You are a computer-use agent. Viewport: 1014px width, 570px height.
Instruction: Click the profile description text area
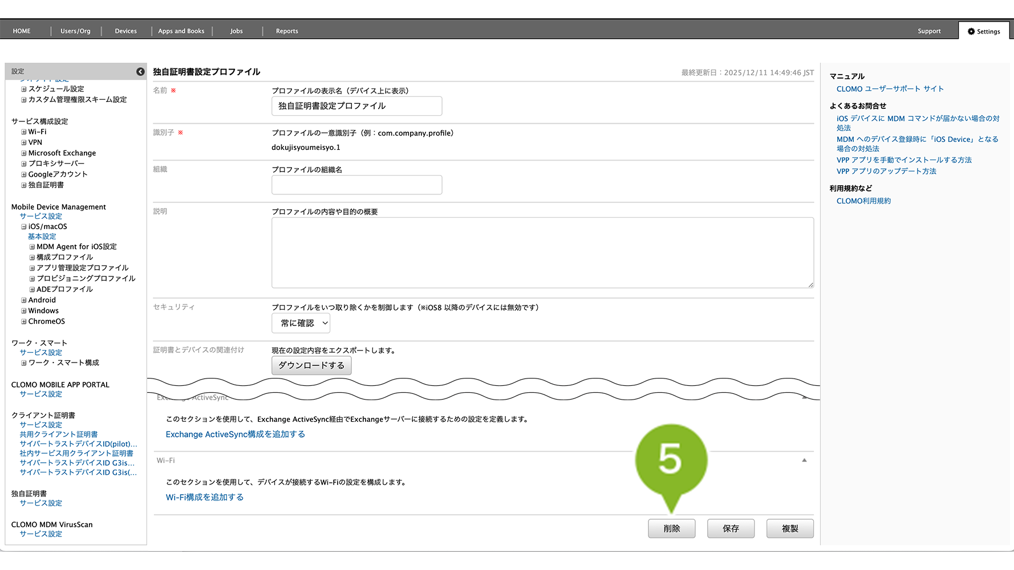542,253
